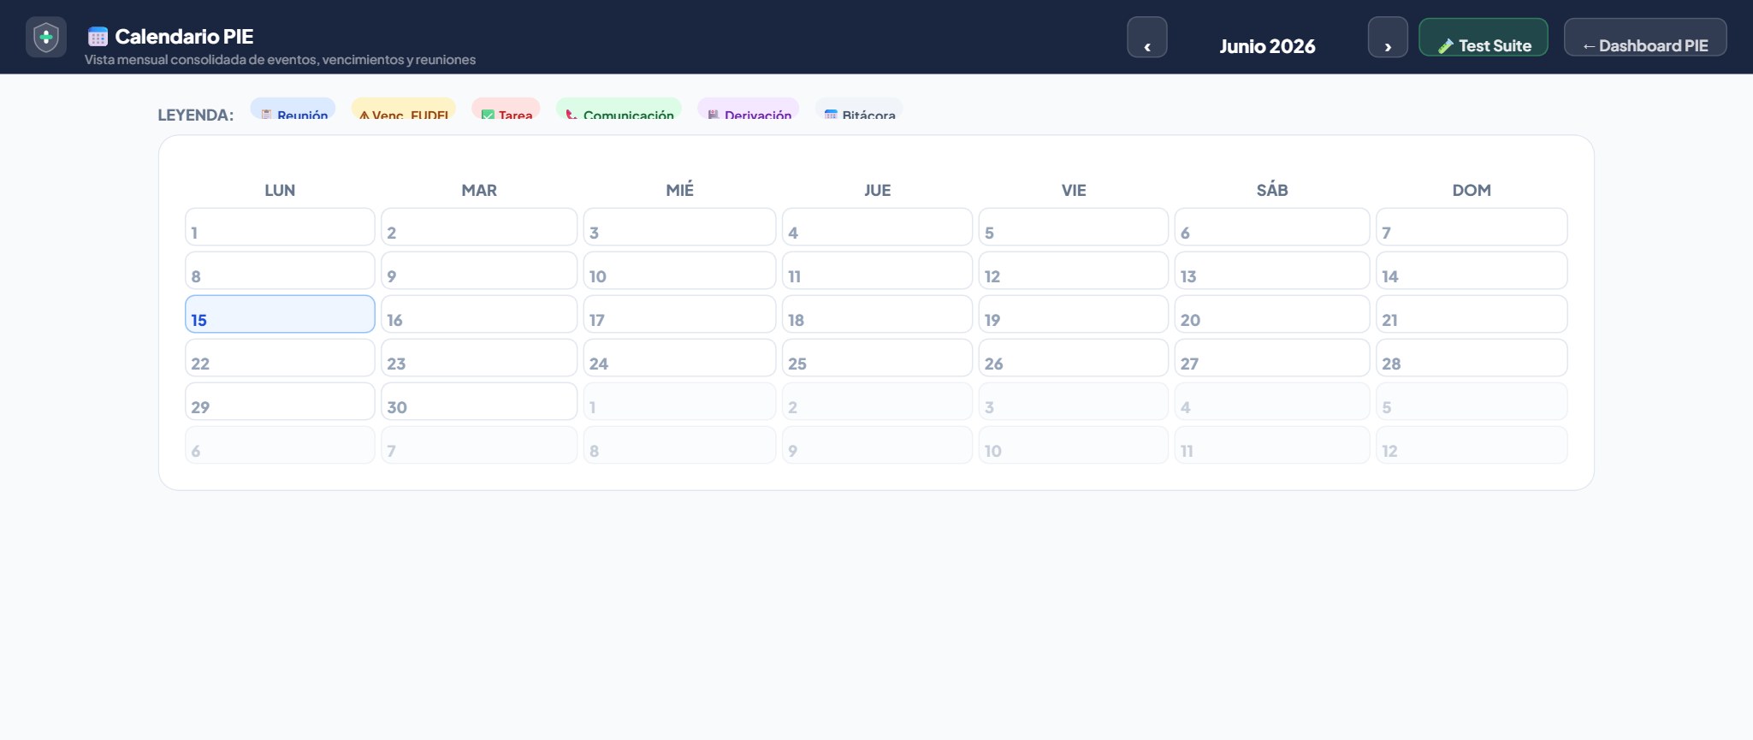Select June 14 day cell
This screenshot has height=740, width=1753.
[1472, 270]
